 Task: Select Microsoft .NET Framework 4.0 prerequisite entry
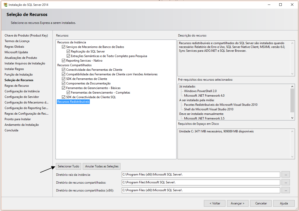coord(204,96)
